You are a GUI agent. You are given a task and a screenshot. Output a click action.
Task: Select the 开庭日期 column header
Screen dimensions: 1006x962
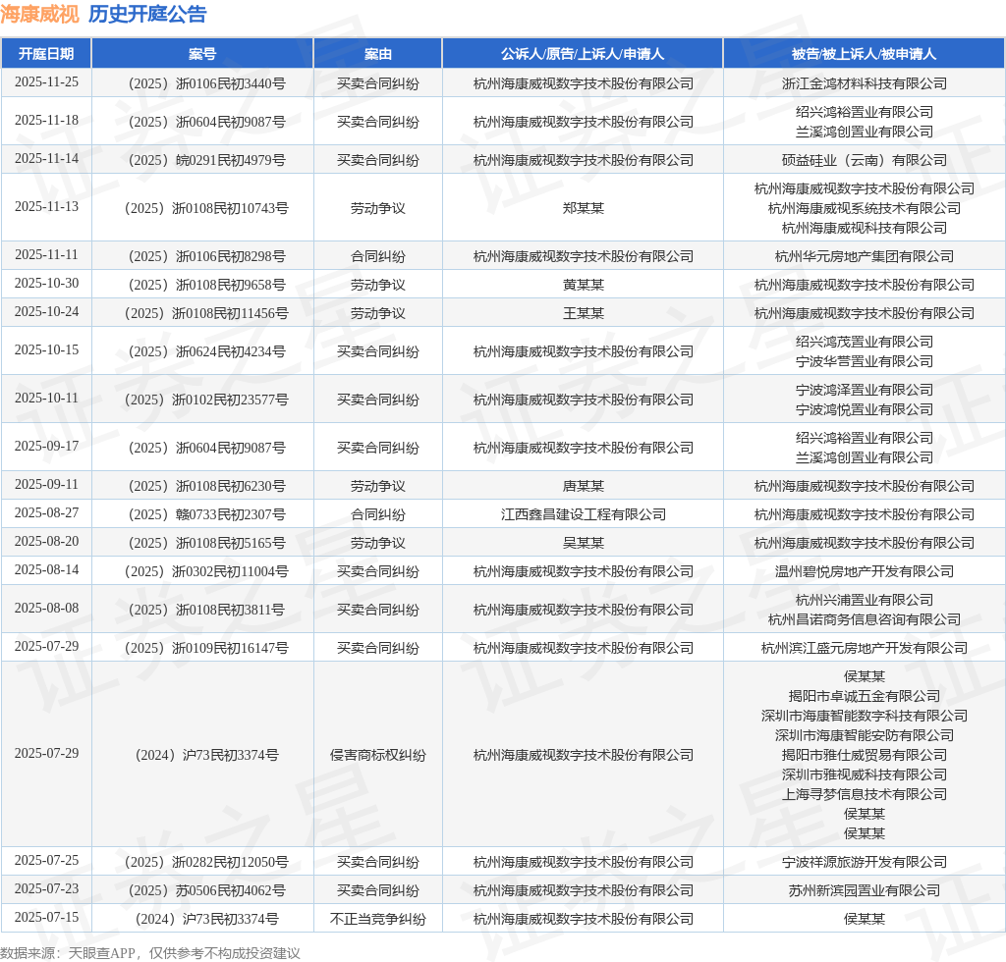[46, 53]
